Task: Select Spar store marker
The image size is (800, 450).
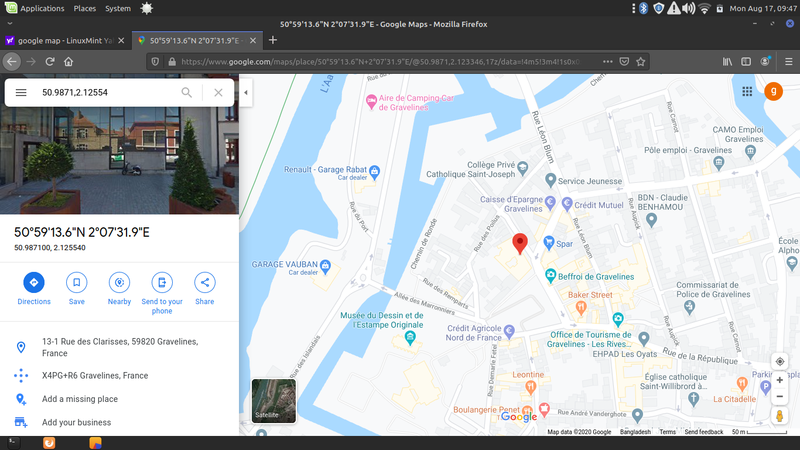Action: pyautogui.click(x=549, y=241)
